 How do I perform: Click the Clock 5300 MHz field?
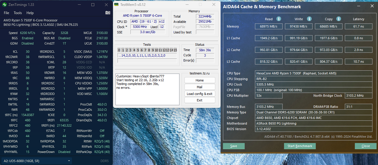[140, 27]
